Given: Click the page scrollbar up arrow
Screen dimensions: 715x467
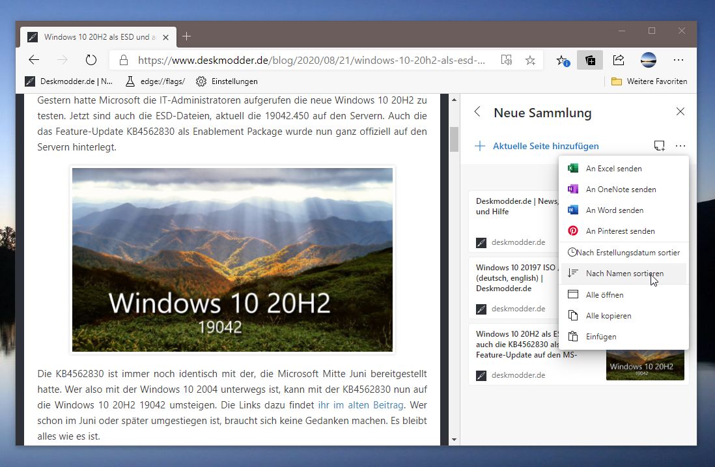Looking at the screenshot, I should point(454,100).
